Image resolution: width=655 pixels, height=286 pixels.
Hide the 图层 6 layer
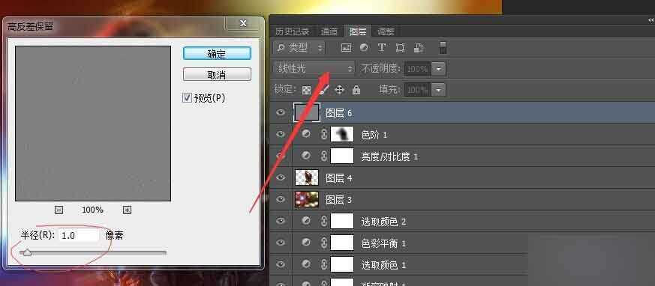click(x=281, y=112)
